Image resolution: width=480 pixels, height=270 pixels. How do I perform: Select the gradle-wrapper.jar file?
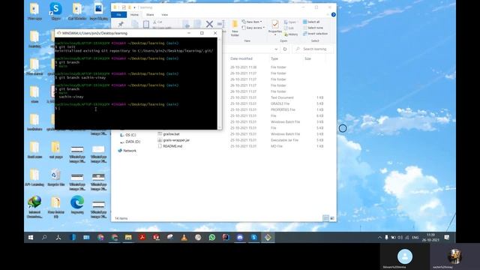173,140
